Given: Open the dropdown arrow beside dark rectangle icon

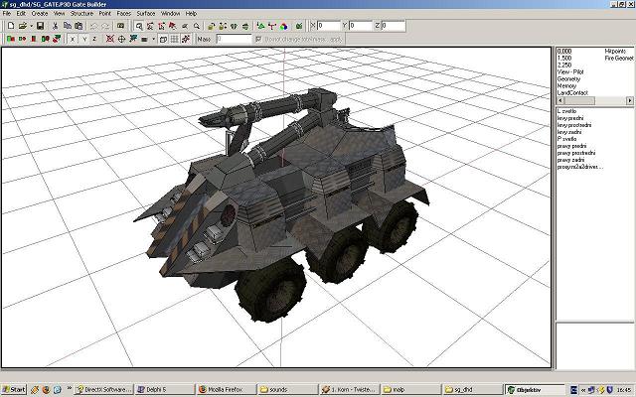Looking at the screenshot, I should (x=153, y=39).
